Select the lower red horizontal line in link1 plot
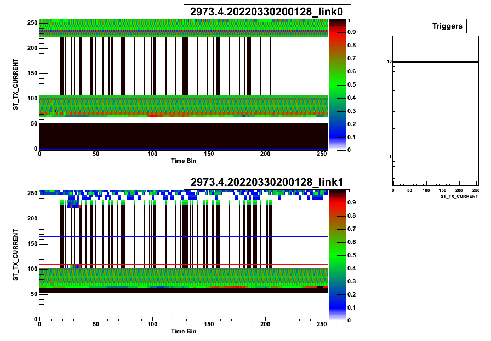491x341 pixels. tap(184, 265)
